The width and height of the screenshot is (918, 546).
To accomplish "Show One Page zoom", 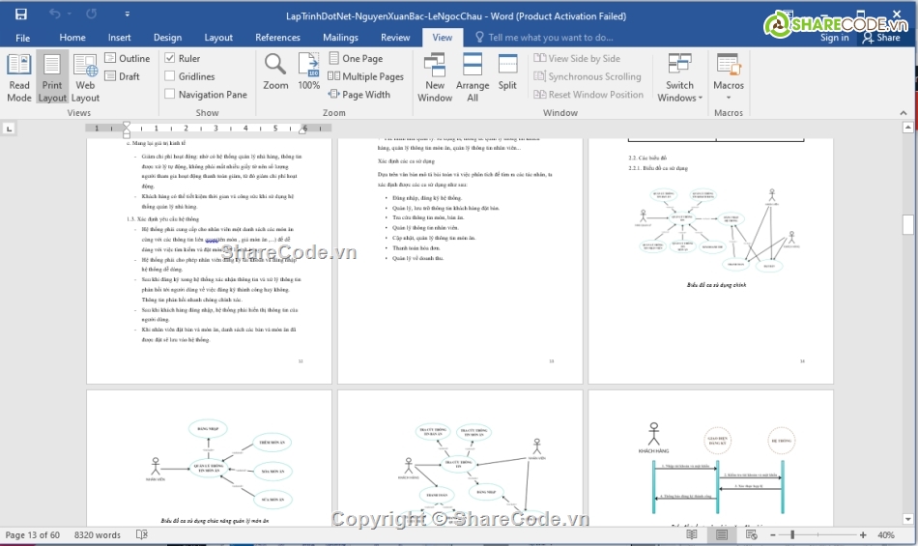I will [x=356, y=58].
